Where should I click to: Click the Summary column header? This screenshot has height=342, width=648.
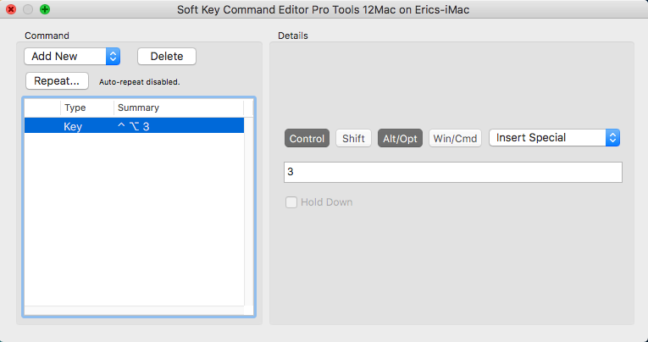(x=179, y=108)
